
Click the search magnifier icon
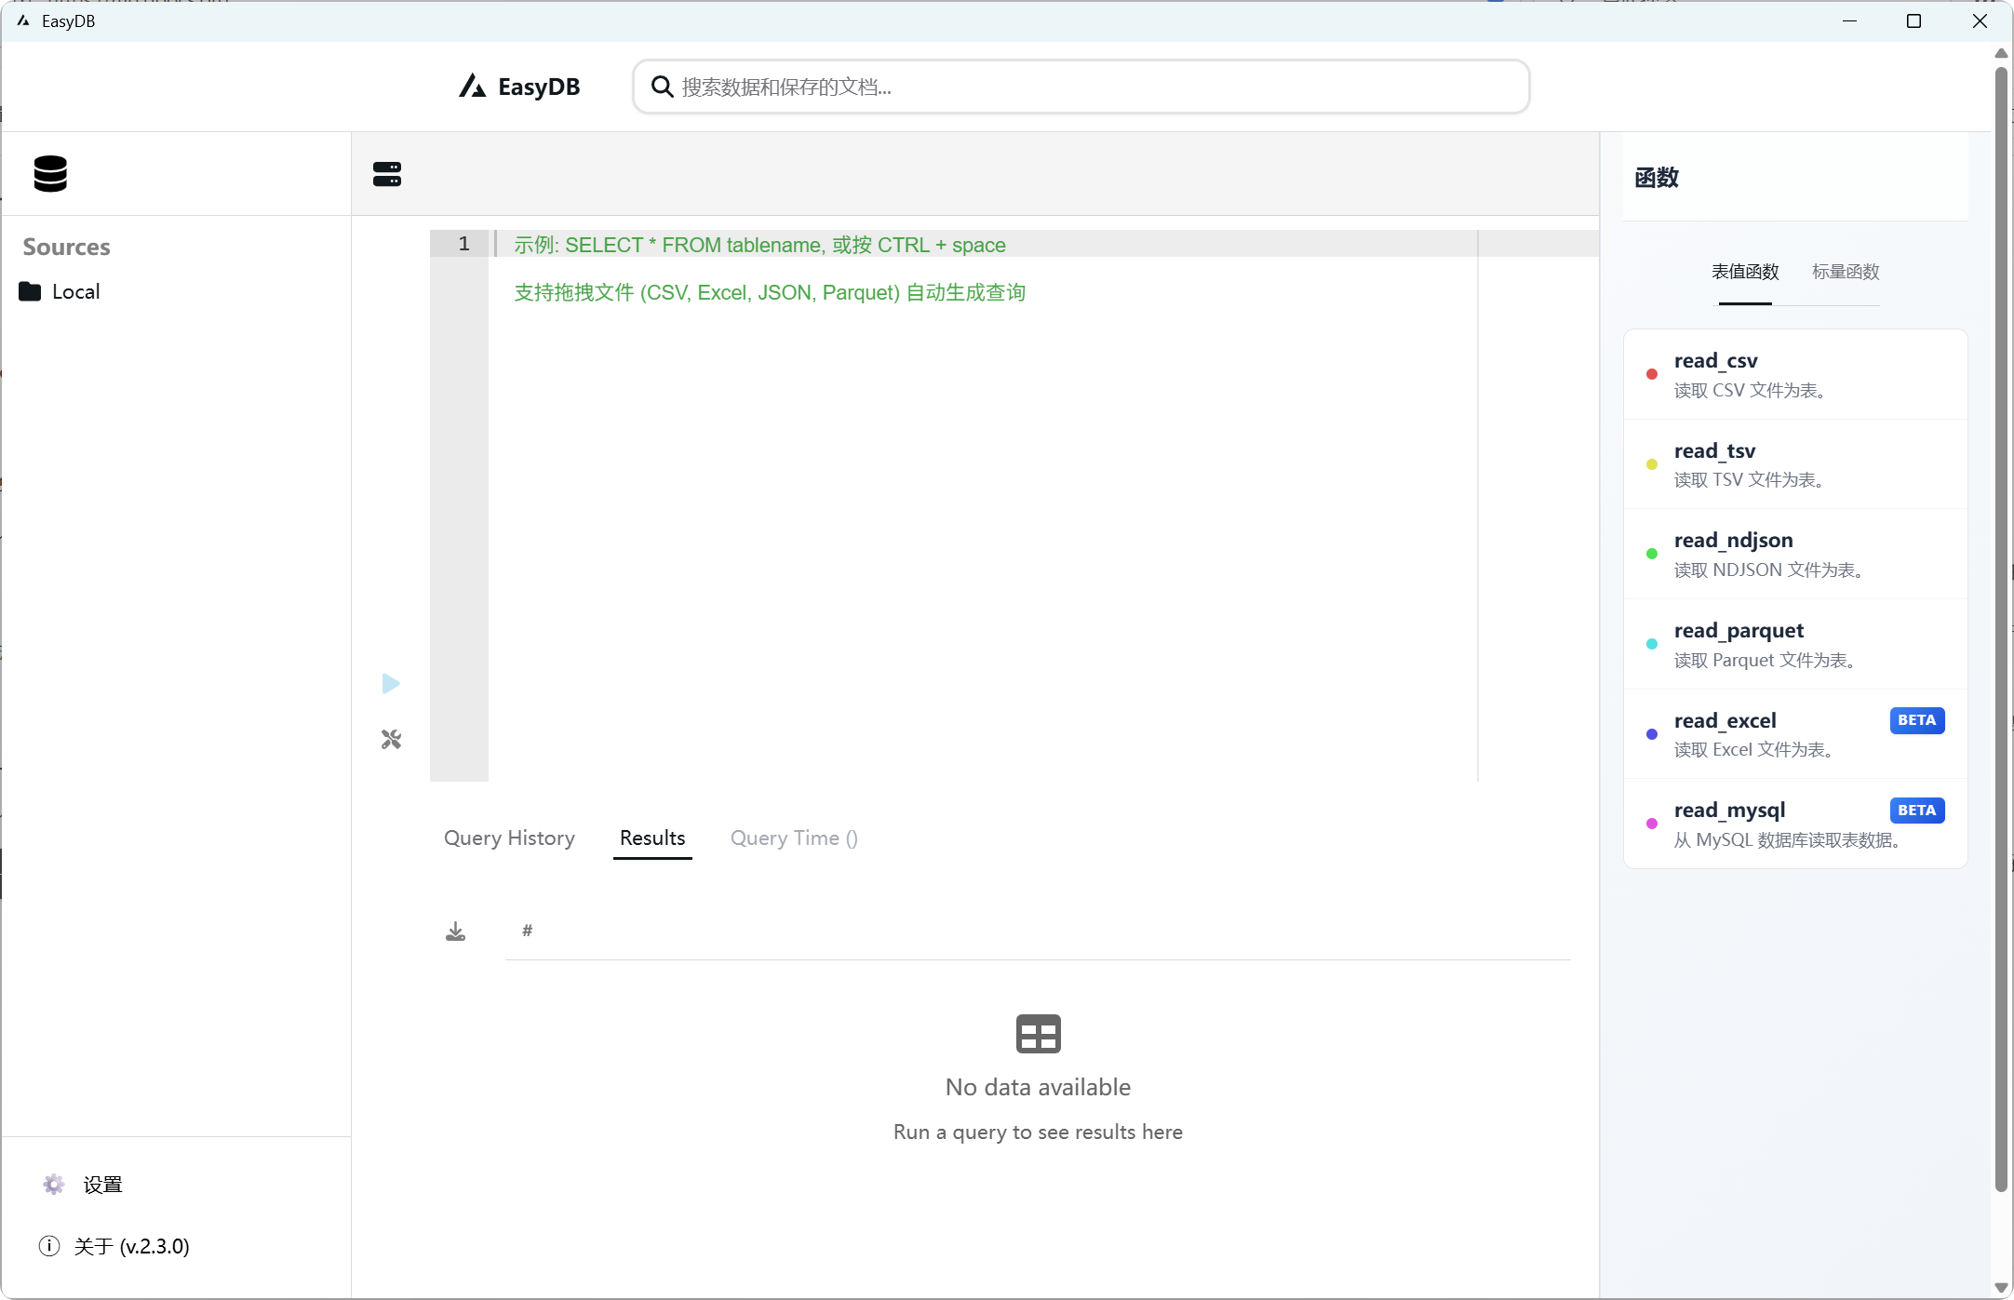(x=661, y=86)
